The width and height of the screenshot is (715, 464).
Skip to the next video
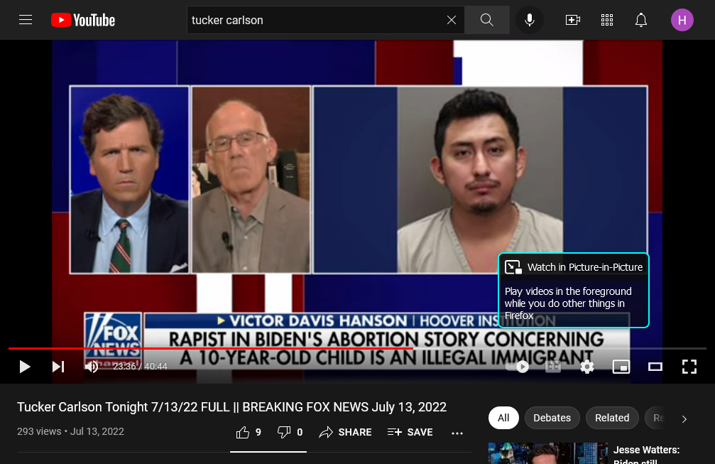pyautogui.click(x=58, y=367)
